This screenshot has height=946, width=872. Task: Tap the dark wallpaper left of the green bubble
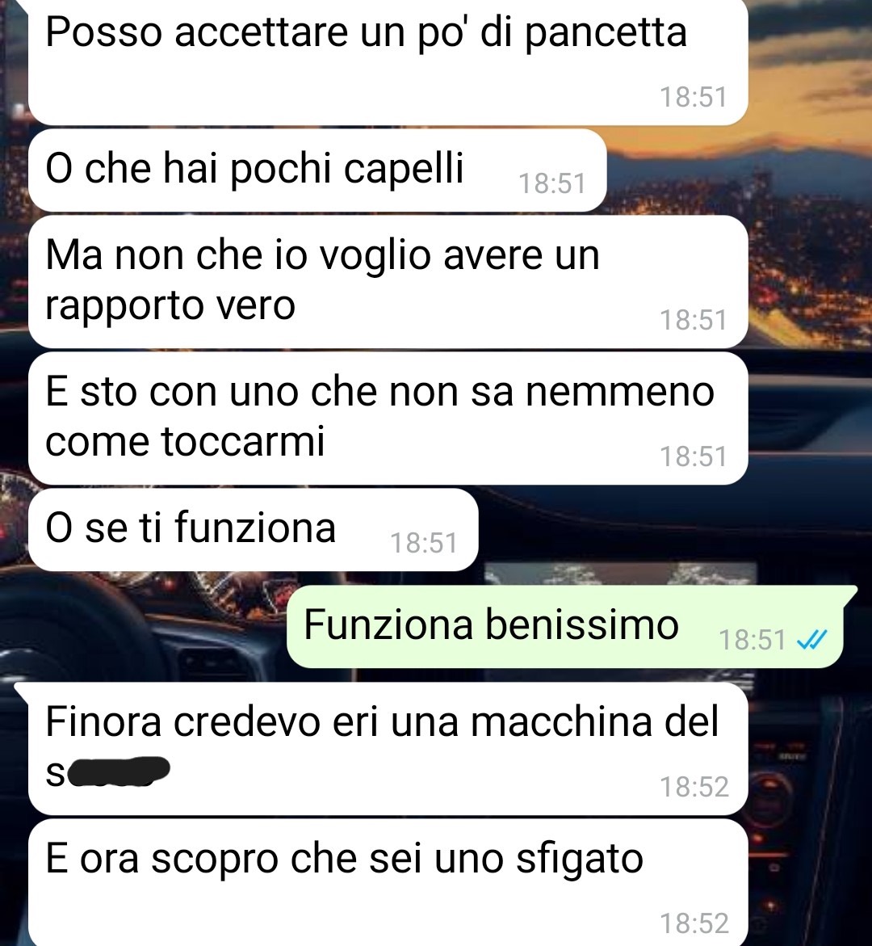[145, 626]
